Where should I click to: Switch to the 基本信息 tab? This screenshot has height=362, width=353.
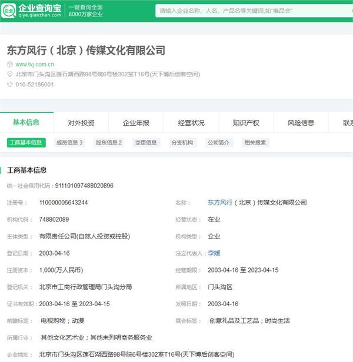[26, 123]
